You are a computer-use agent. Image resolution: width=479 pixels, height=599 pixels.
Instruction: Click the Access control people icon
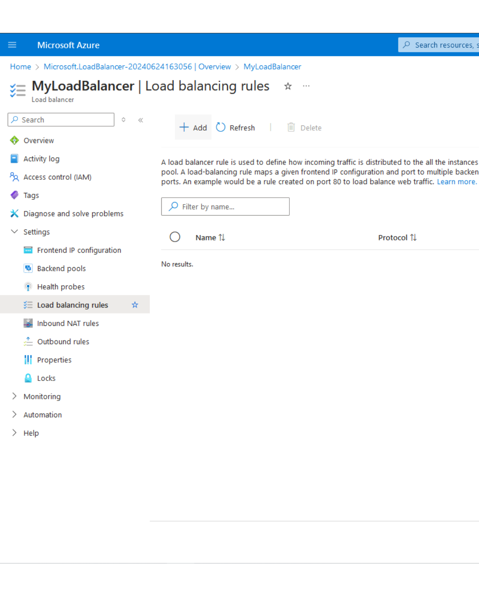pyautogui.click(x=14, y=177)
